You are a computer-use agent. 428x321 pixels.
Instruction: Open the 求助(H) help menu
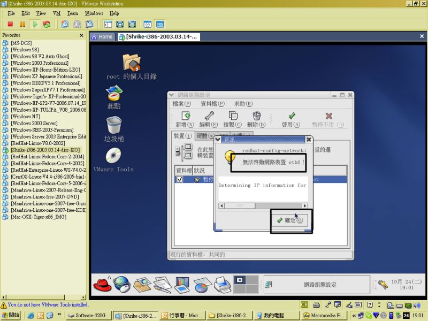243,104
